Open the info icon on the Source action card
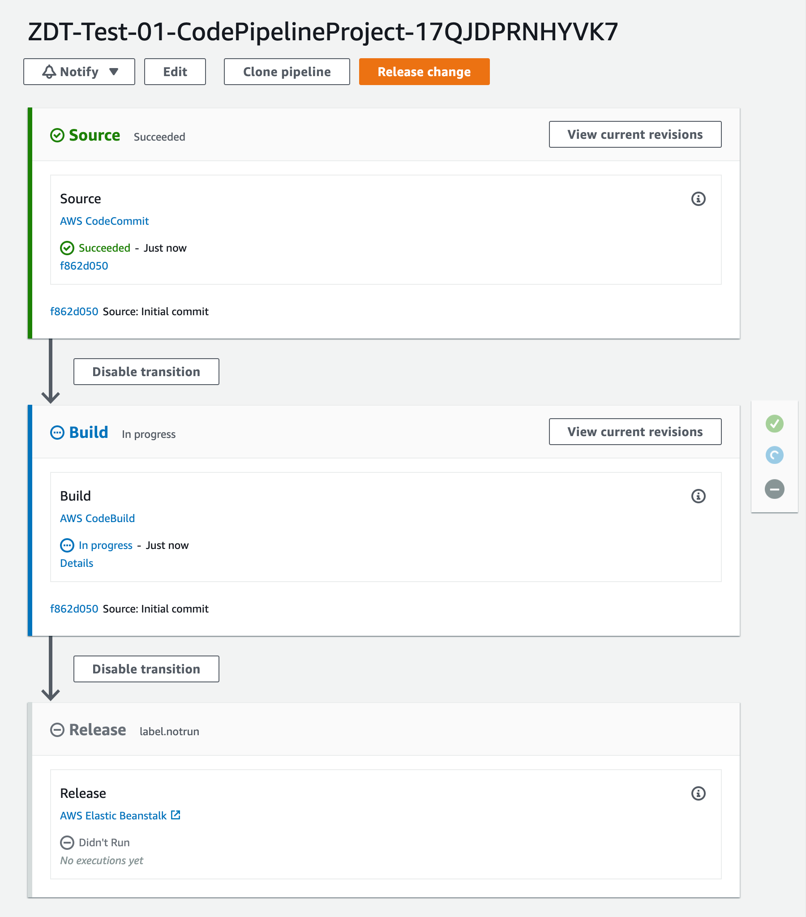806x917 pixels. pos(699,199)
